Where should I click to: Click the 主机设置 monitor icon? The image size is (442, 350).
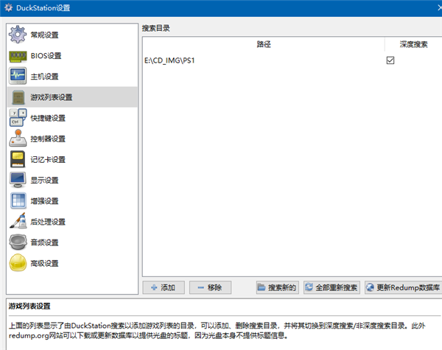pyautogui.click(x=18, y=77)
